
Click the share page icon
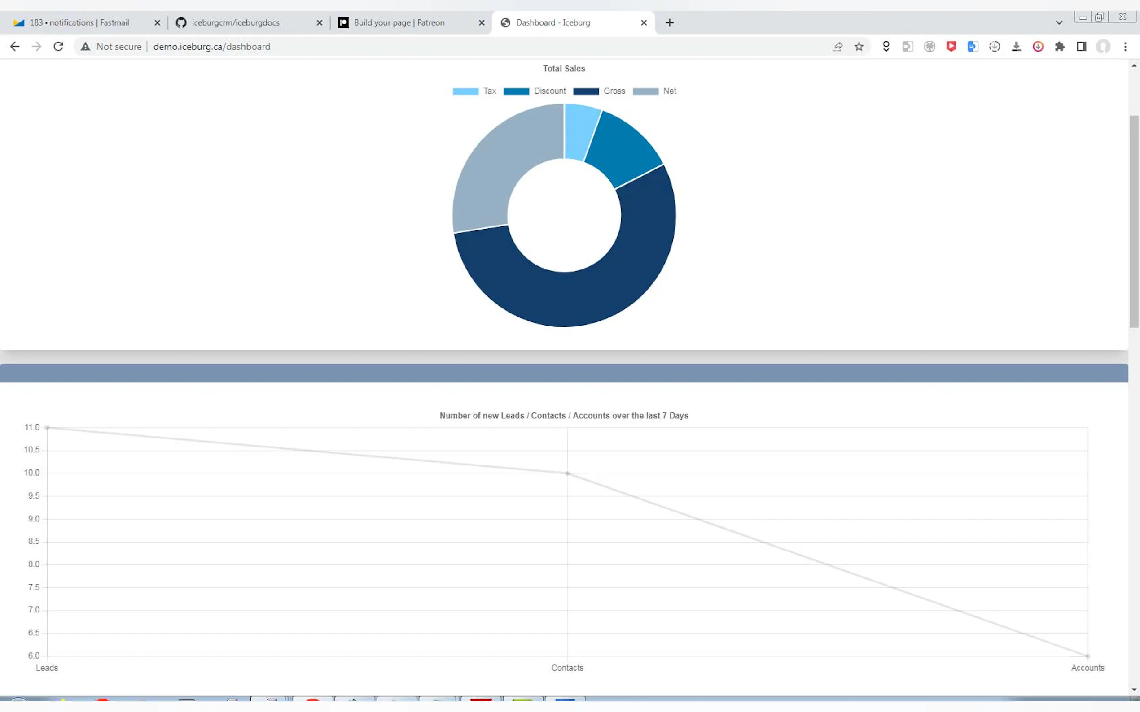click(x=837, y=47)
